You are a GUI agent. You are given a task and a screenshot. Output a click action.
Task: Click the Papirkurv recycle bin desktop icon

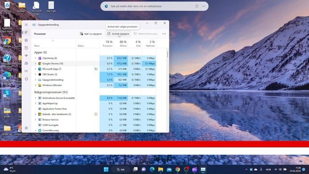[7, 7]
